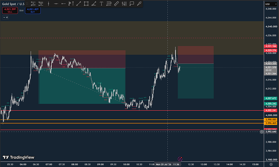Click the blue BUY price button
Viewport: 279px width, 167px height.
tap(33, 11)
